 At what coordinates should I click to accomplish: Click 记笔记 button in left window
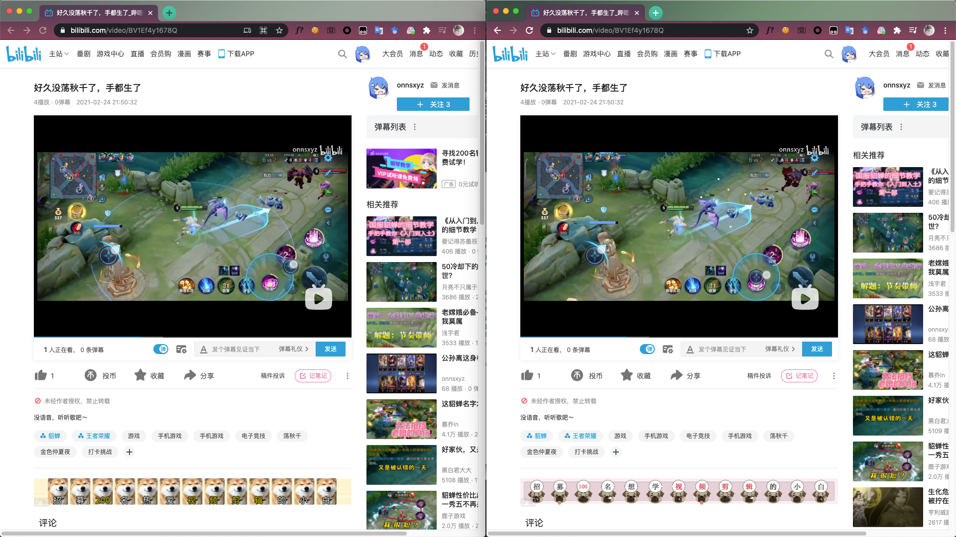click(x=313, y=376)
